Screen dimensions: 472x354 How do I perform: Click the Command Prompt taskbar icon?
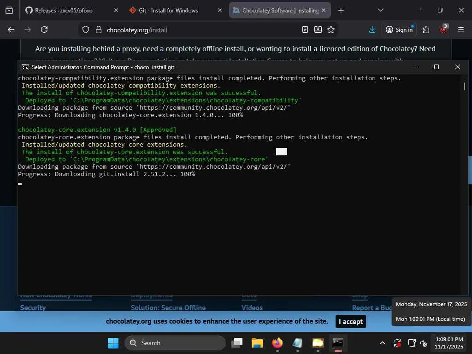338,343
